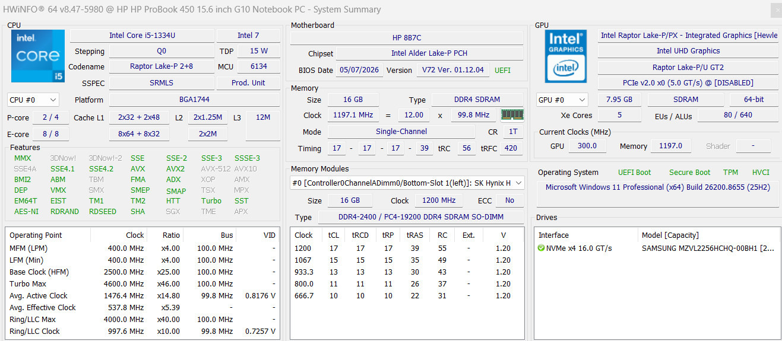
Task: Click the Intel Core i5-1334U name field
Action: 142,36
